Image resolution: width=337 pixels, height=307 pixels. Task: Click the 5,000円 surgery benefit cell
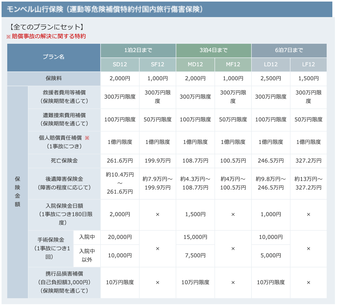click(x=271, y=256)
